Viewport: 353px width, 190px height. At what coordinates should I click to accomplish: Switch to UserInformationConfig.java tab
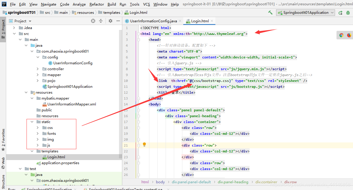coord(154,21)
